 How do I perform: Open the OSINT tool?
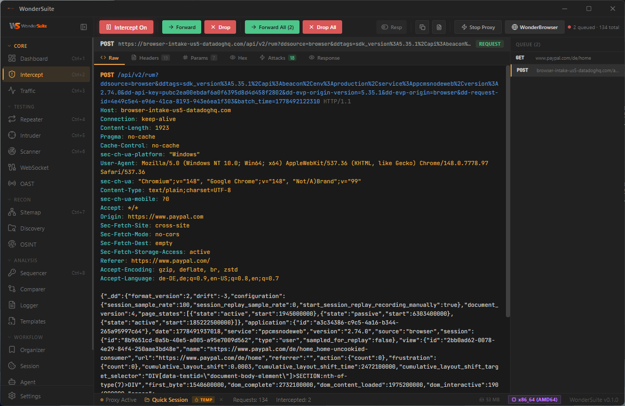click(x=46, y=245)
